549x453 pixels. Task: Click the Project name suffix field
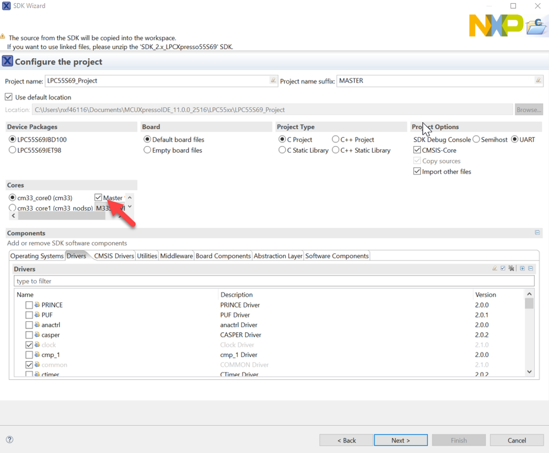tap(440, 81)
